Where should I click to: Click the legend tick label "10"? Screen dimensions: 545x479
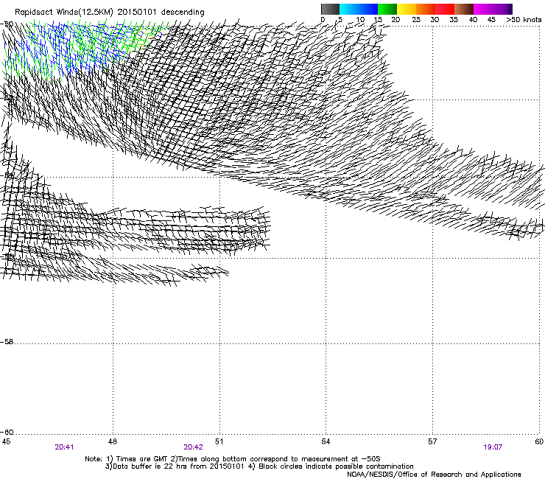click(x=360, y=20)
